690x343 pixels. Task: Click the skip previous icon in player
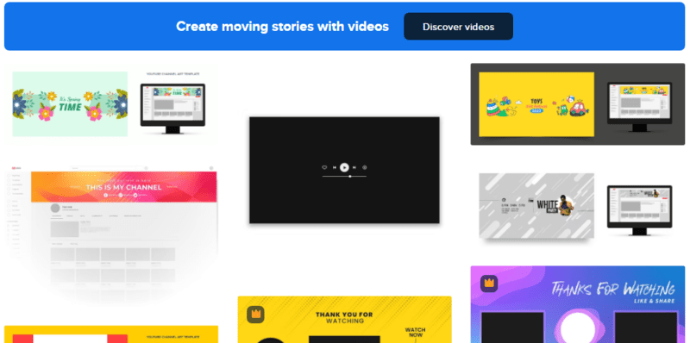point(335,167)
